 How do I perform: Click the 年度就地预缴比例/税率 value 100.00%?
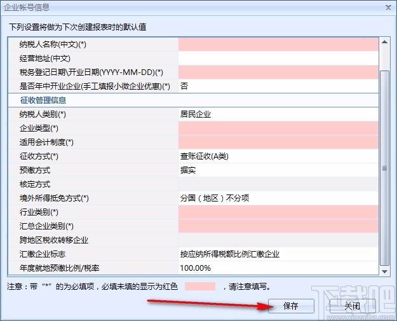click(278, 268)
